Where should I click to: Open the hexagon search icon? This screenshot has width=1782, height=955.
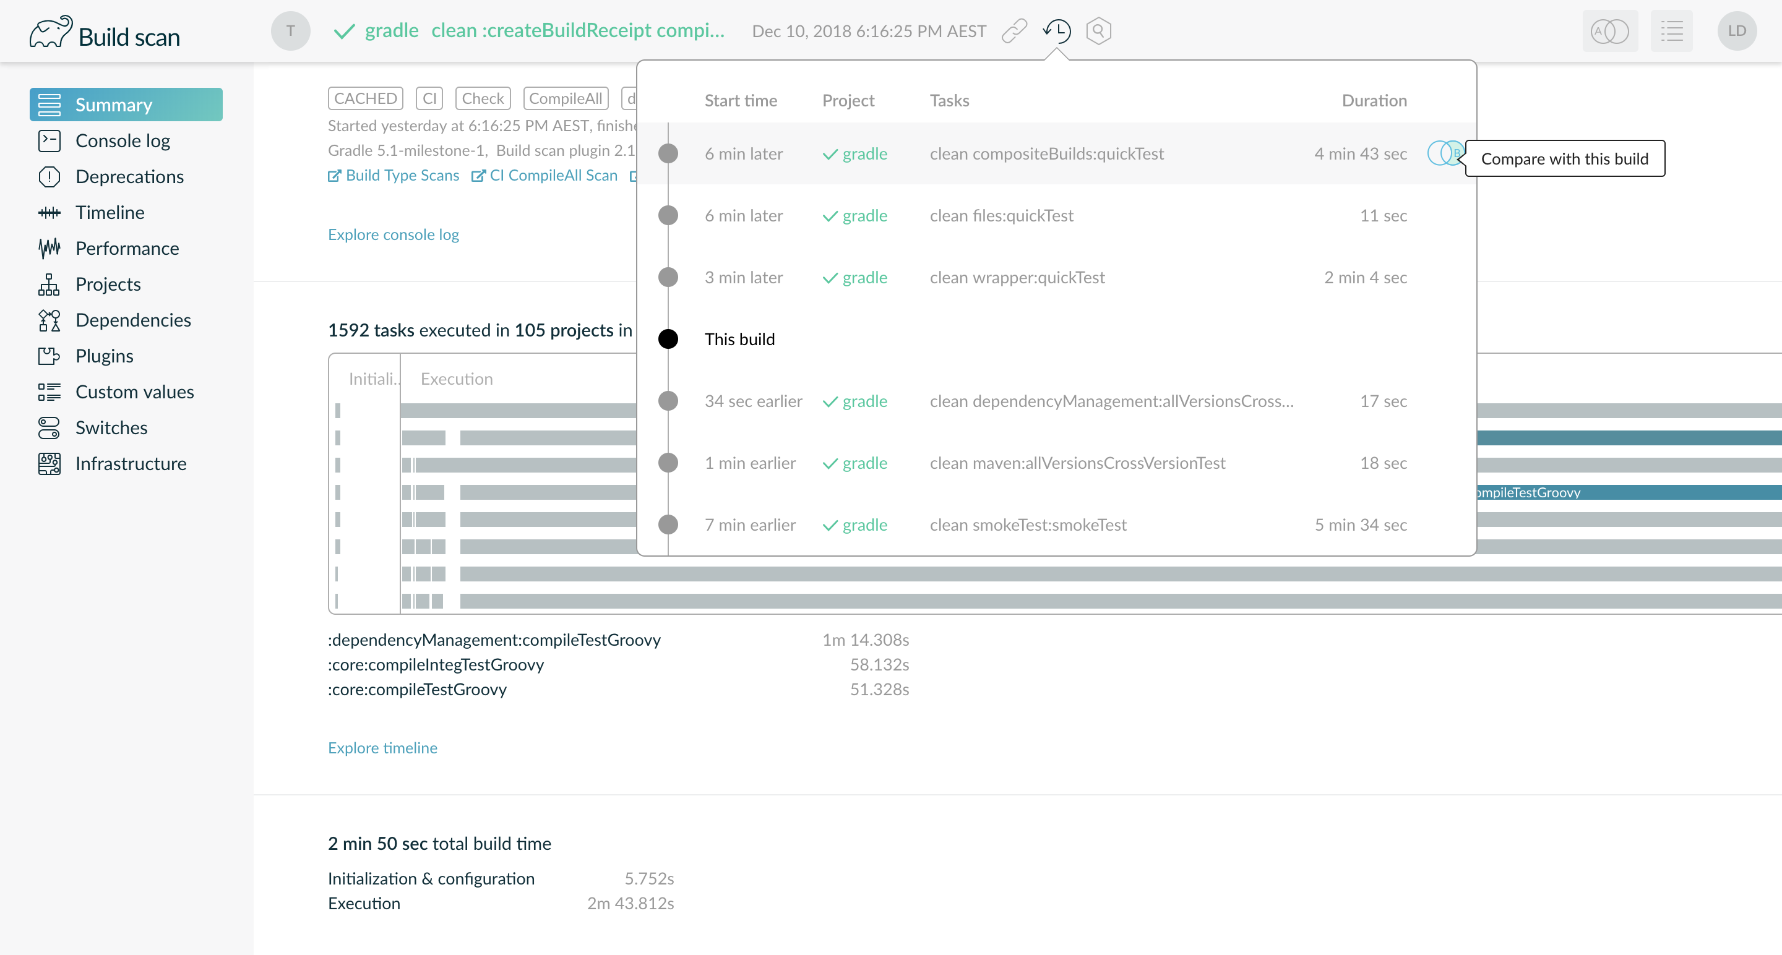coord(1098,31)
